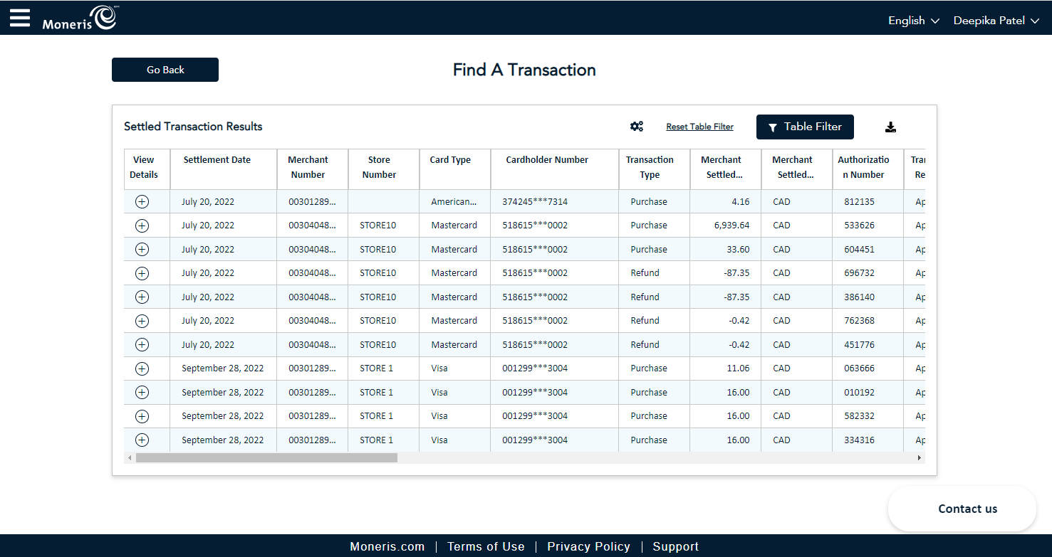This screenshot has width=1052, height=557.
Task: Click the Find A Transaction page title
Action: click(x=524, y=70)
